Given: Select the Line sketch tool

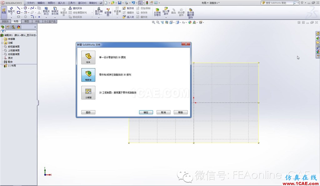Looking at the screenshot, I should (18, 8).
